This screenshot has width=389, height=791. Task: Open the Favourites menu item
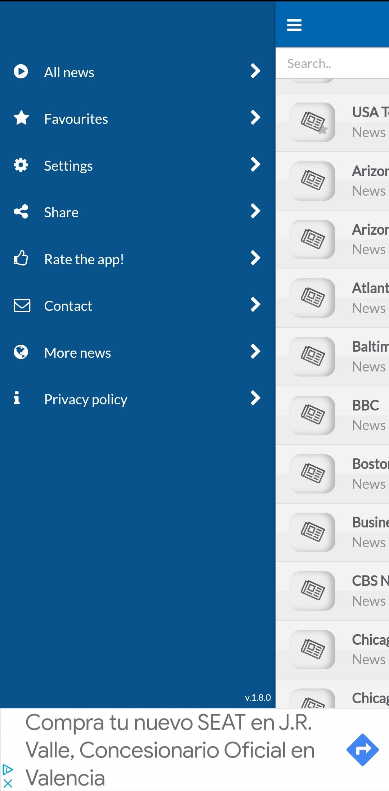(76, 119)
